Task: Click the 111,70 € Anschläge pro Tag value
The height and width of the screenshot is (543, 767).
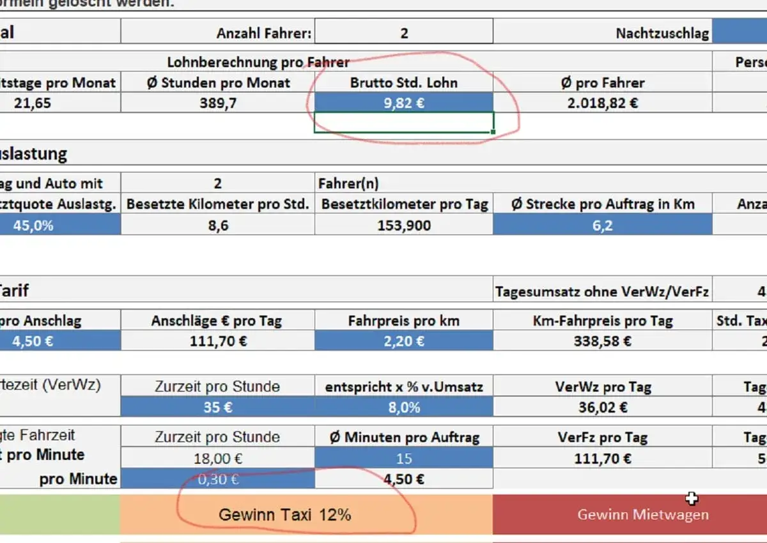Action: pyautogui.click(x=217, y=340)
